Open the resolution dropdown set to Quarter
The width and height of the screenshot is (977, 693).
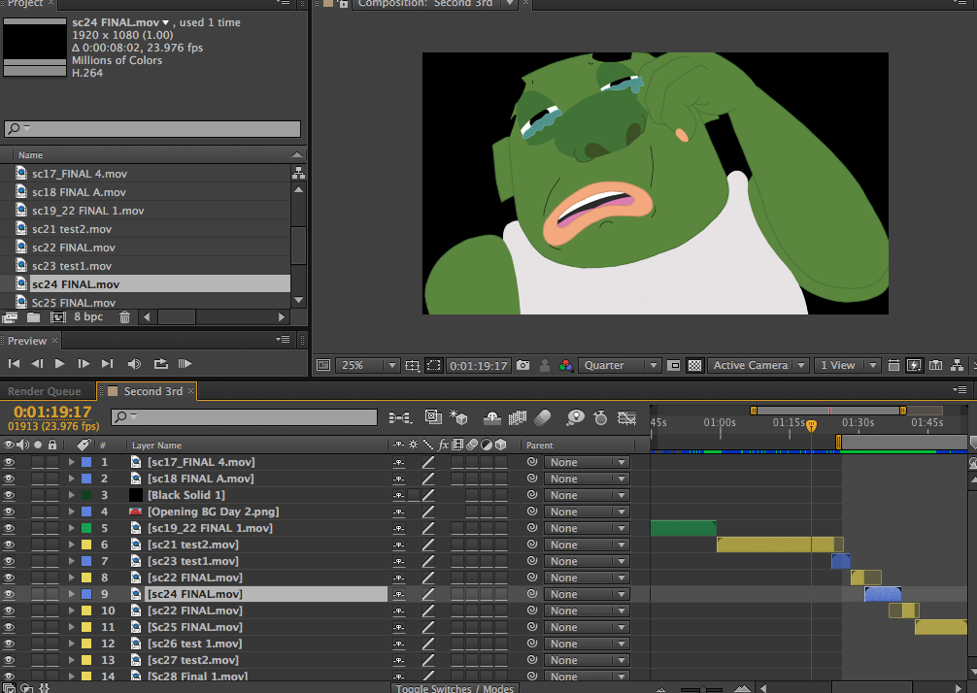pos(620,365)
